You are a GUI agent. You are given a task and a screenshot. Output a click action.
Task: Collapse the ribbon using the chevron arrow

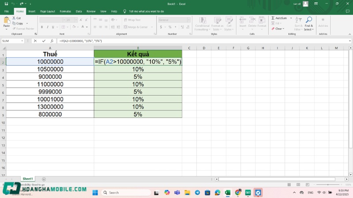click(349, 34)
